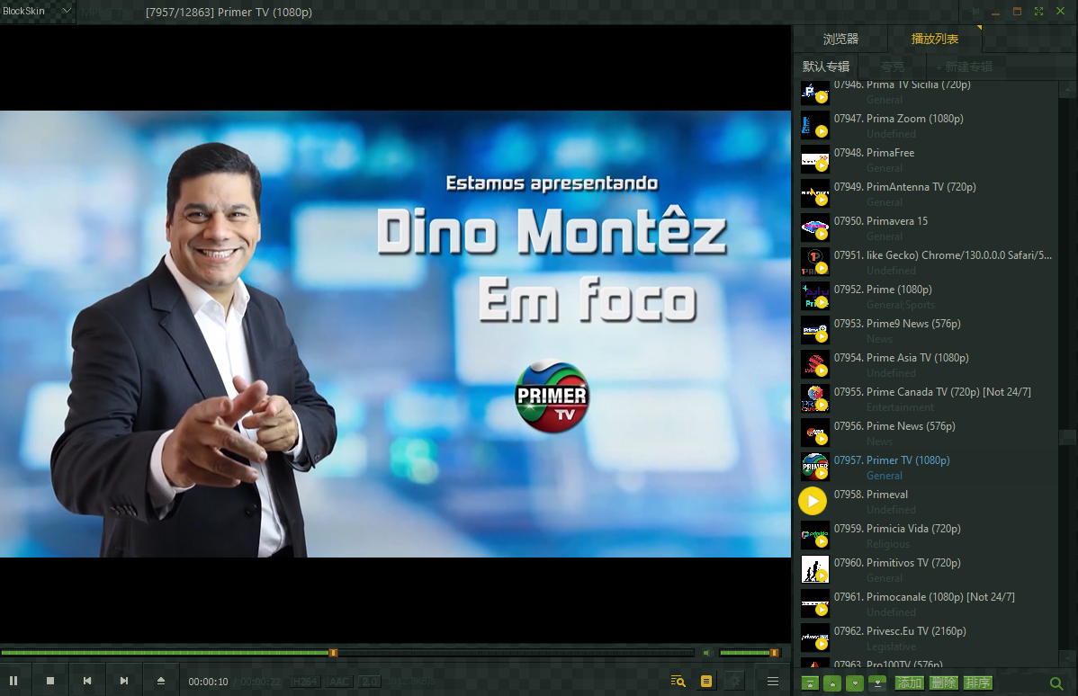
Task: Stop playback with the stop button
Action: [x=50, y=681]
